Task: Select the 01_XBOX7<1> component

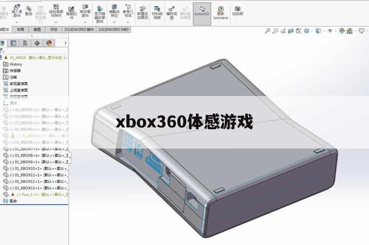Action: point(36,149)
